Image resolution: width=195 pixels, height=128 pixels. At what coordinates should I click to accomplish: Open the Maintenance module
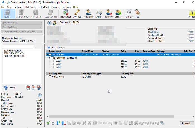pyautogui.click(x=22, y=14)
